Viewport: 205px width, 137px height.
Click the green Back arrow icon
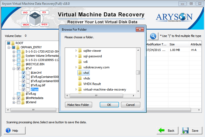162,130
